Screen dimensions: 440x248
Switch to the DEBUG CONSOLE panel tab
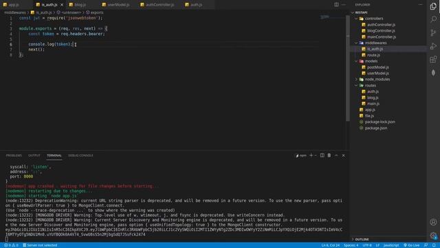pos(80,156)
